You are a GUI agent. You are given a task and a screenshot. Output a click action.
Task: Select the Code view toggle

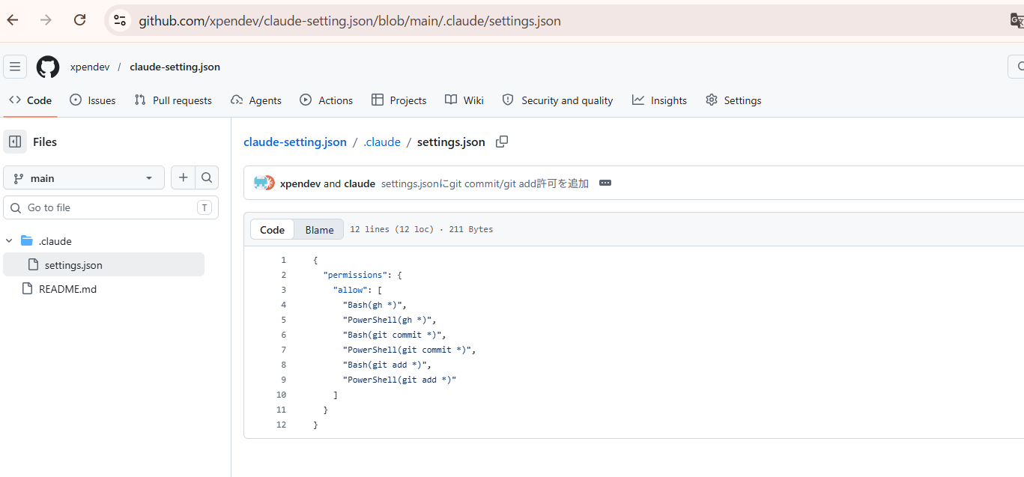pos(272,229)
